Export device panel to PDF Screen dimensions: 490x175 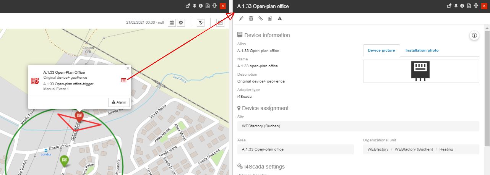click(x=469, y=6)
